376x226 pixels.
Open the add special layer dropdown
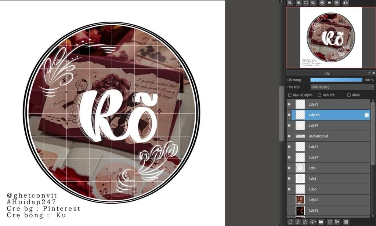click(x=313, y=222)
